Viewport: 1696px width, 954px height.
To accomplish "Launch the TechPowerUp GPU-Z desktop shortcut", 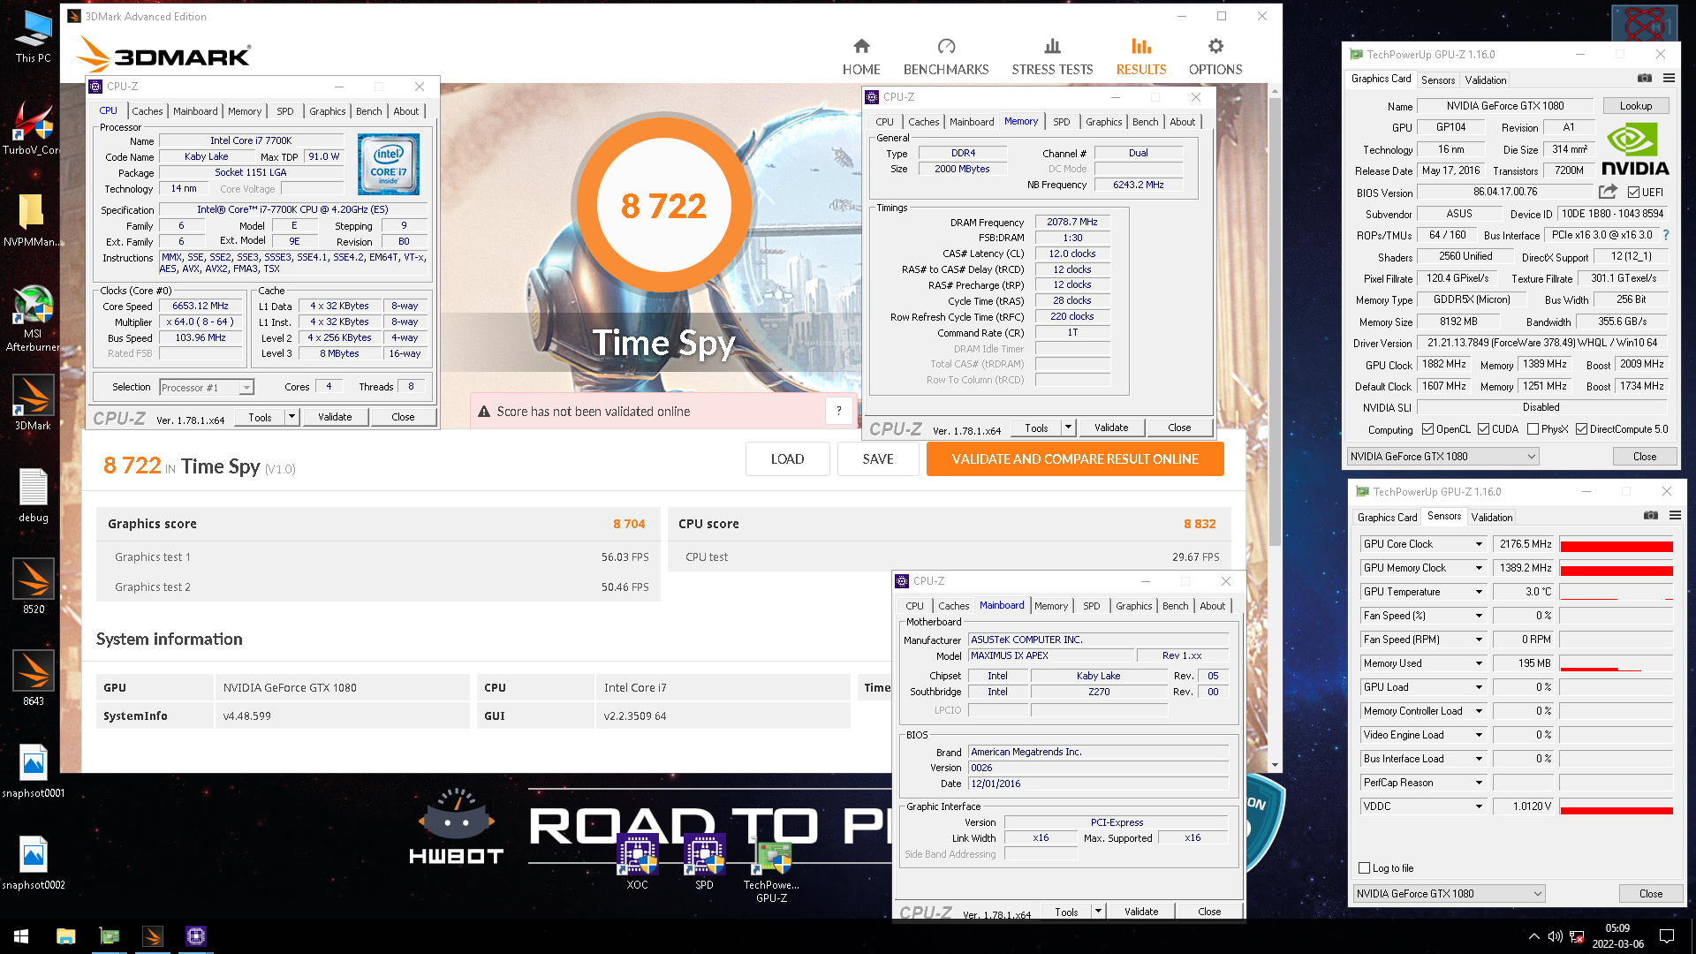I will 771,871.
